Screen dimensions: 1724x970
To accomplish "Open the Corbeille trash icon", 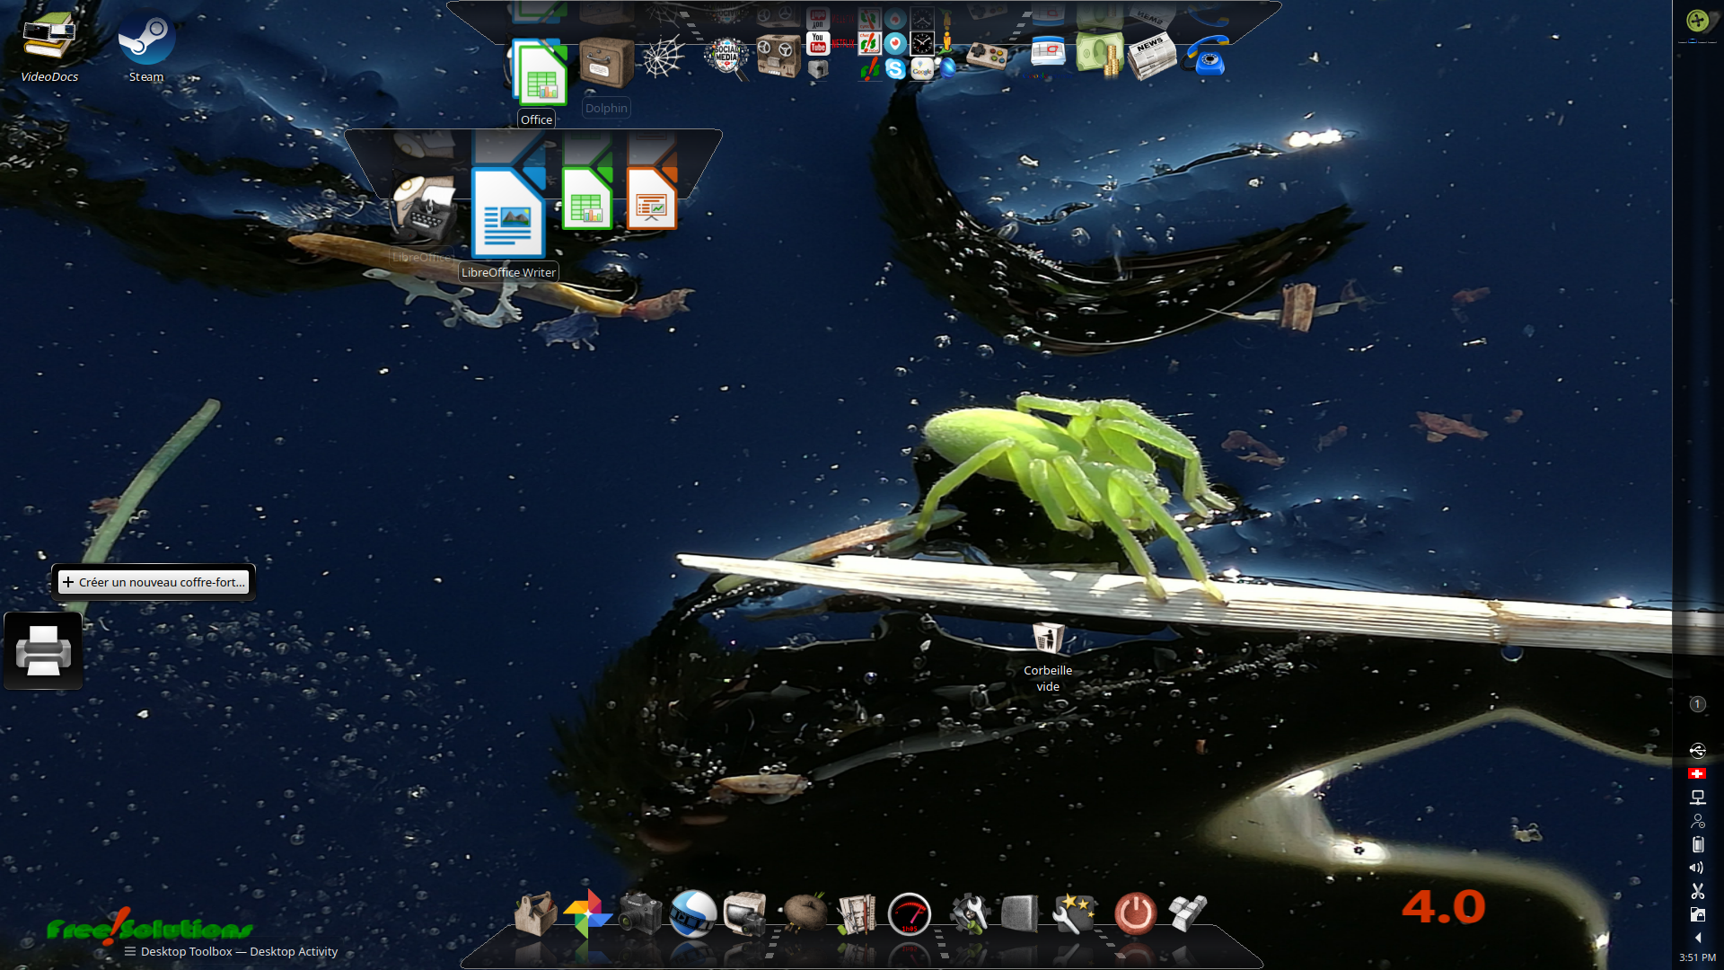I will pyautogui.click(x=1047, y=639).
